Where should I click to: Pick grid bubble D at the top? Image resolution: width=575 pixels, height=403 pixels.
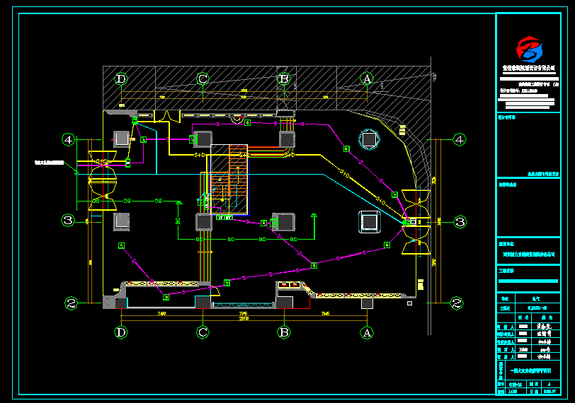121,78
